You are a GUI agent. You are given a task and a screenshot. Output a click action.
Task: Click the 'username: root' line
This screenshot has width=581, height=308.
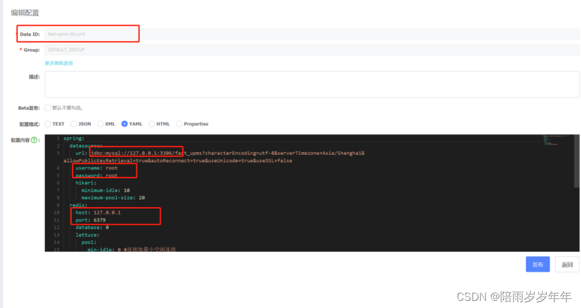(96, 168)
